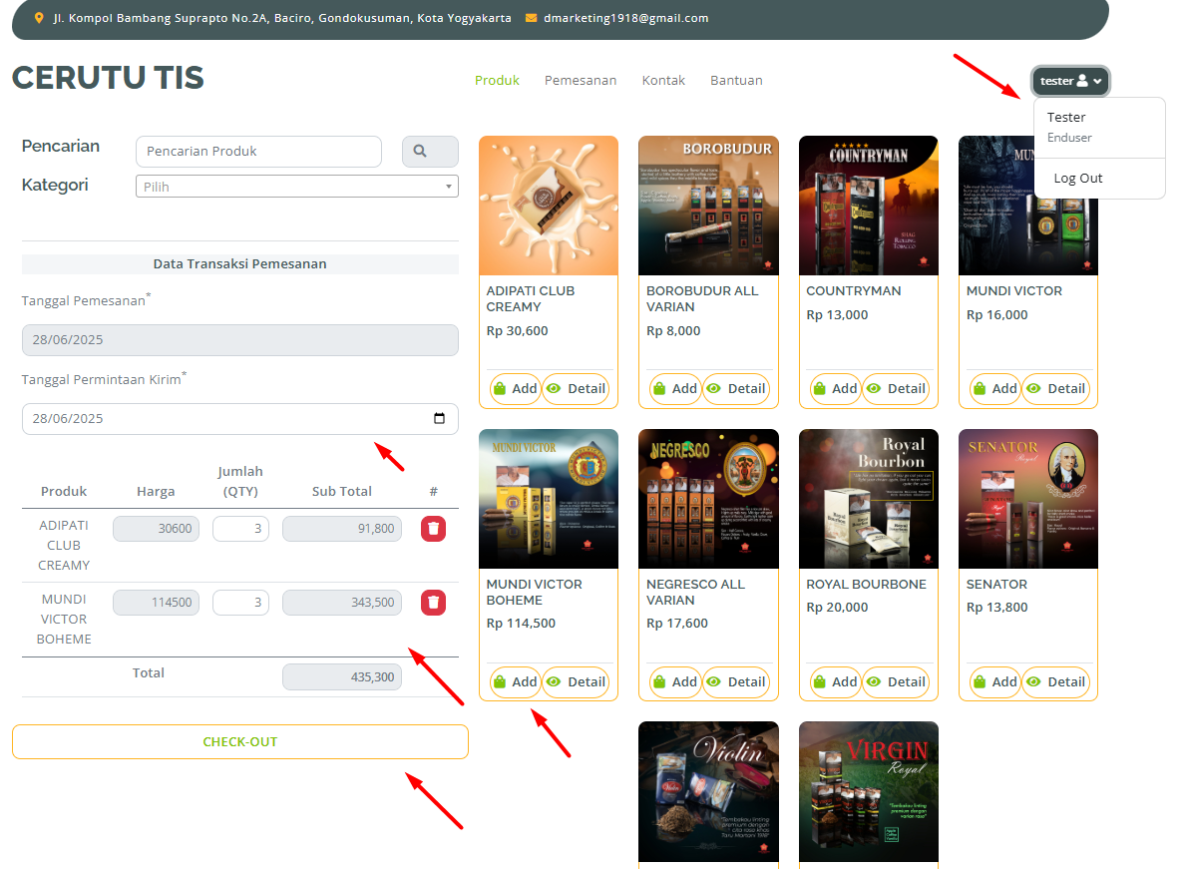
Task: Show details for ROYAL BOURBONE
Action: [x=895, y=682]
